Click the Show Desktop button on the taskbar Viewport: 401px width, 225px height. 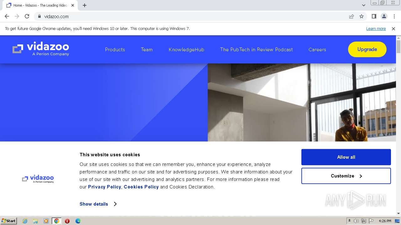[398, 221]
